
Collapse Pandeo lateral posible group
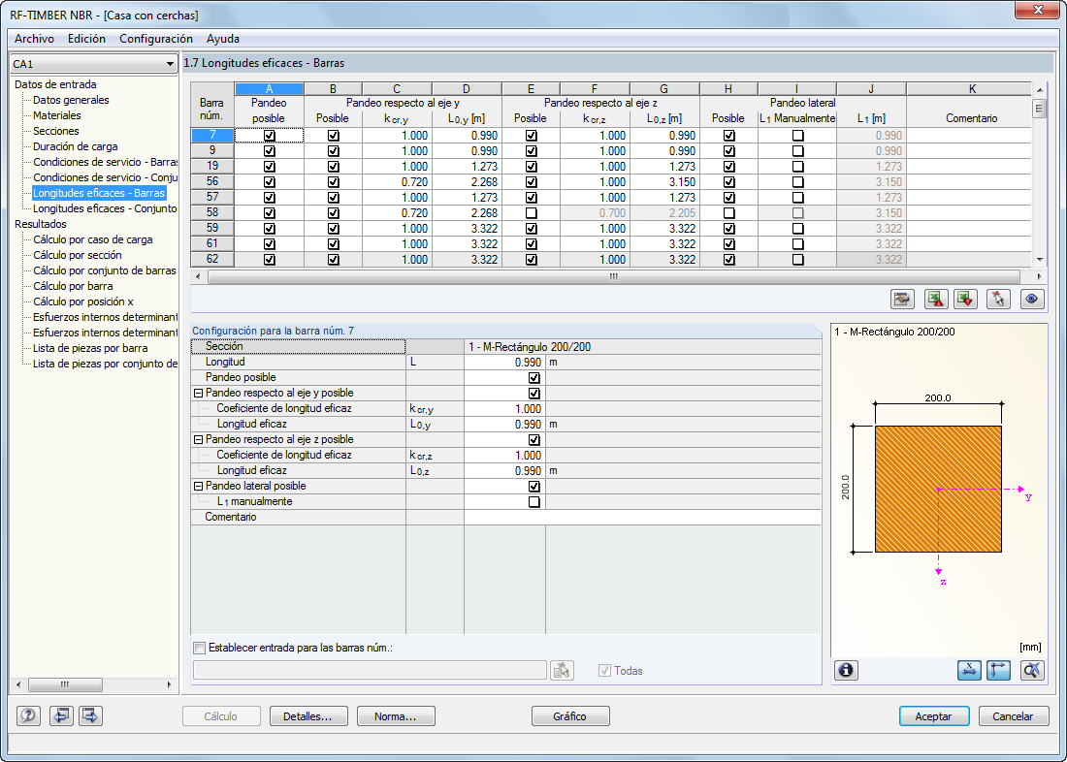click(198, 487)
